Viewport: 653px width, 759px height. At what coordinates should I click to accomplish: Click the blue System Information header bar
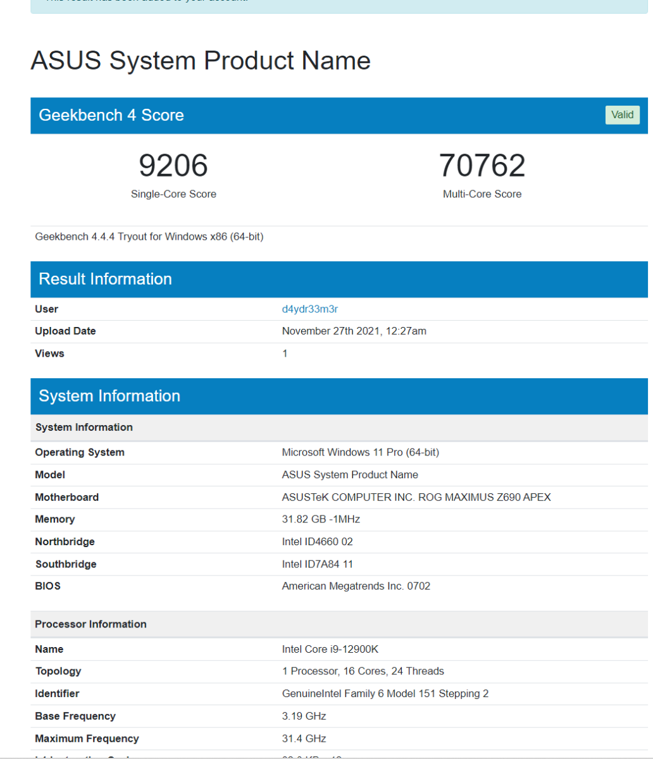[x=339, y=396]
